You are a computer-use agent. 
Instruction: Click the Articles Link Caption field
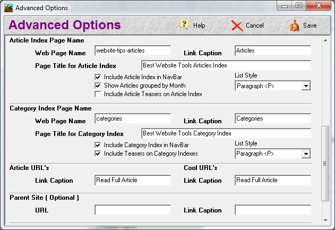[x=273, y=50]
